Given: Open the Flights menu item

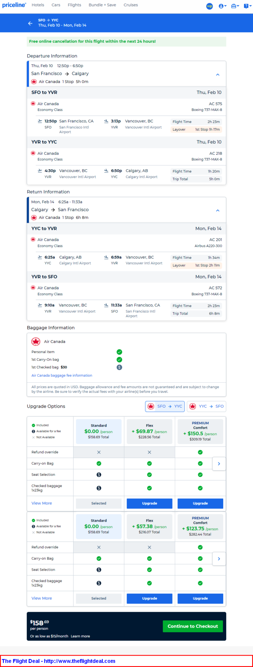Looking at the screenshot, I should pyautogui.click(x=74, y=5).
